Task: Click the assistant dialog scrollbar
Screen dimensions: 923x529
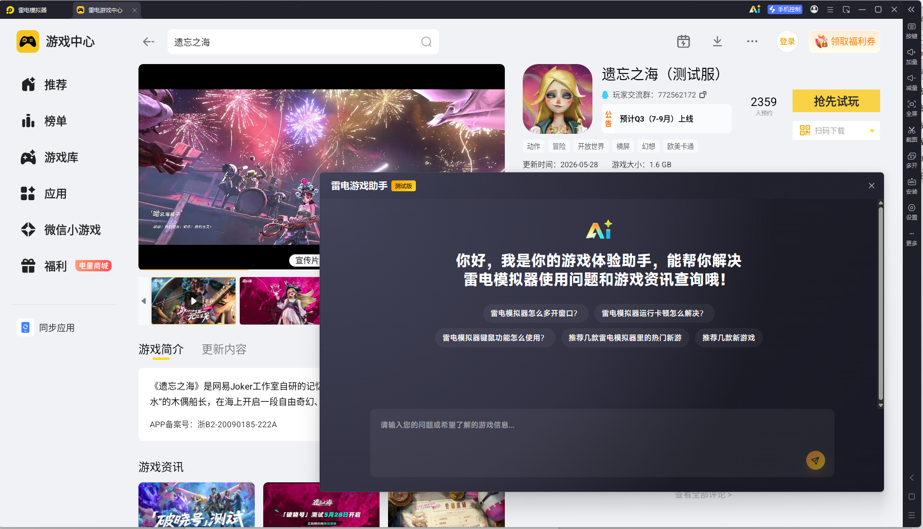Action: pos(881,304)
